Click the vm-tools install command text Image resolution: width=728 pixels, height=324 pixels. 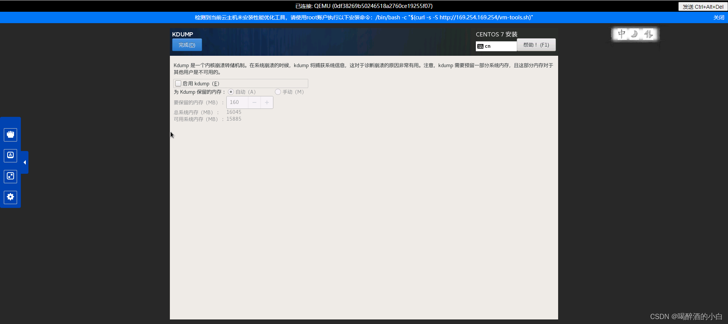click(x=454, y=17)
